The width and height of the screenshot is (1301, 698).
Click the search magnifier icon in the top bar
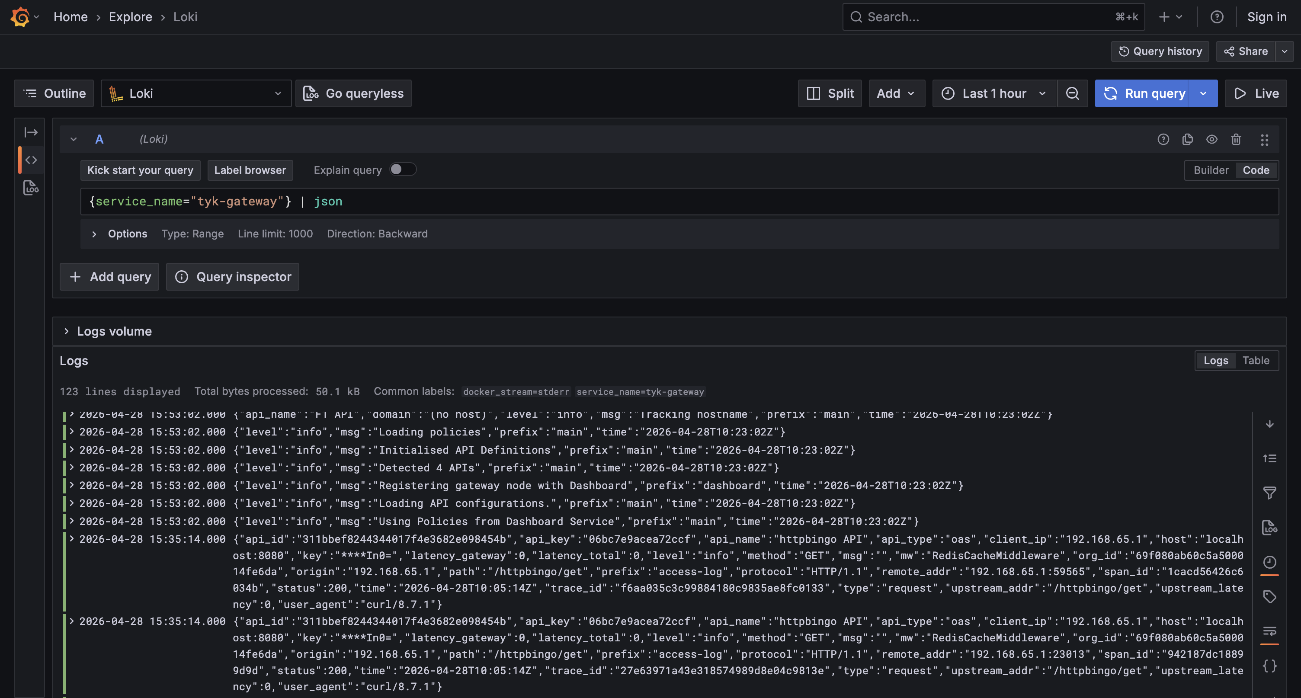856,17
